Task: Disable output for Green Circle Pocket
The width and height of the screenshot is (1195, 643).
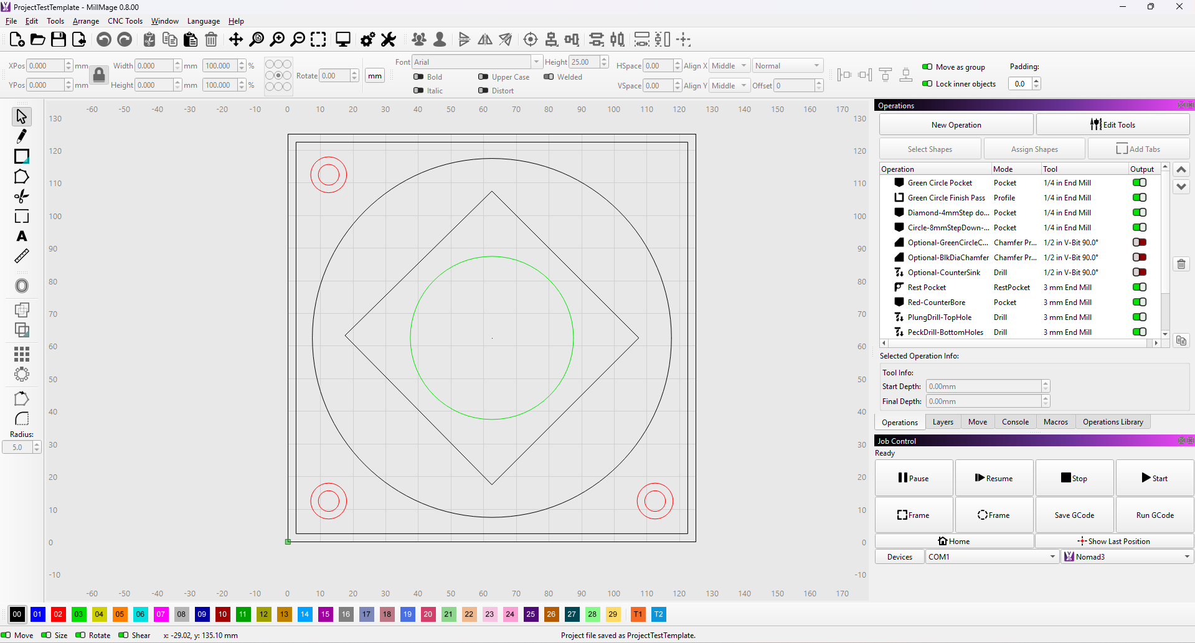Action: pyautogui.click(x=1139, y=183)
